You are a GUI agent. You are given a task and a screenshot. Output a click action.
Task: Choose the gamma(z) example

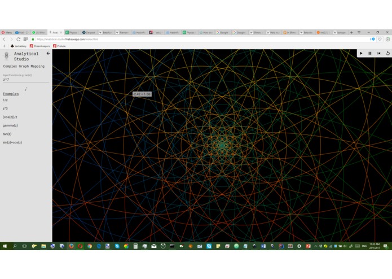[x=10, y=125]
